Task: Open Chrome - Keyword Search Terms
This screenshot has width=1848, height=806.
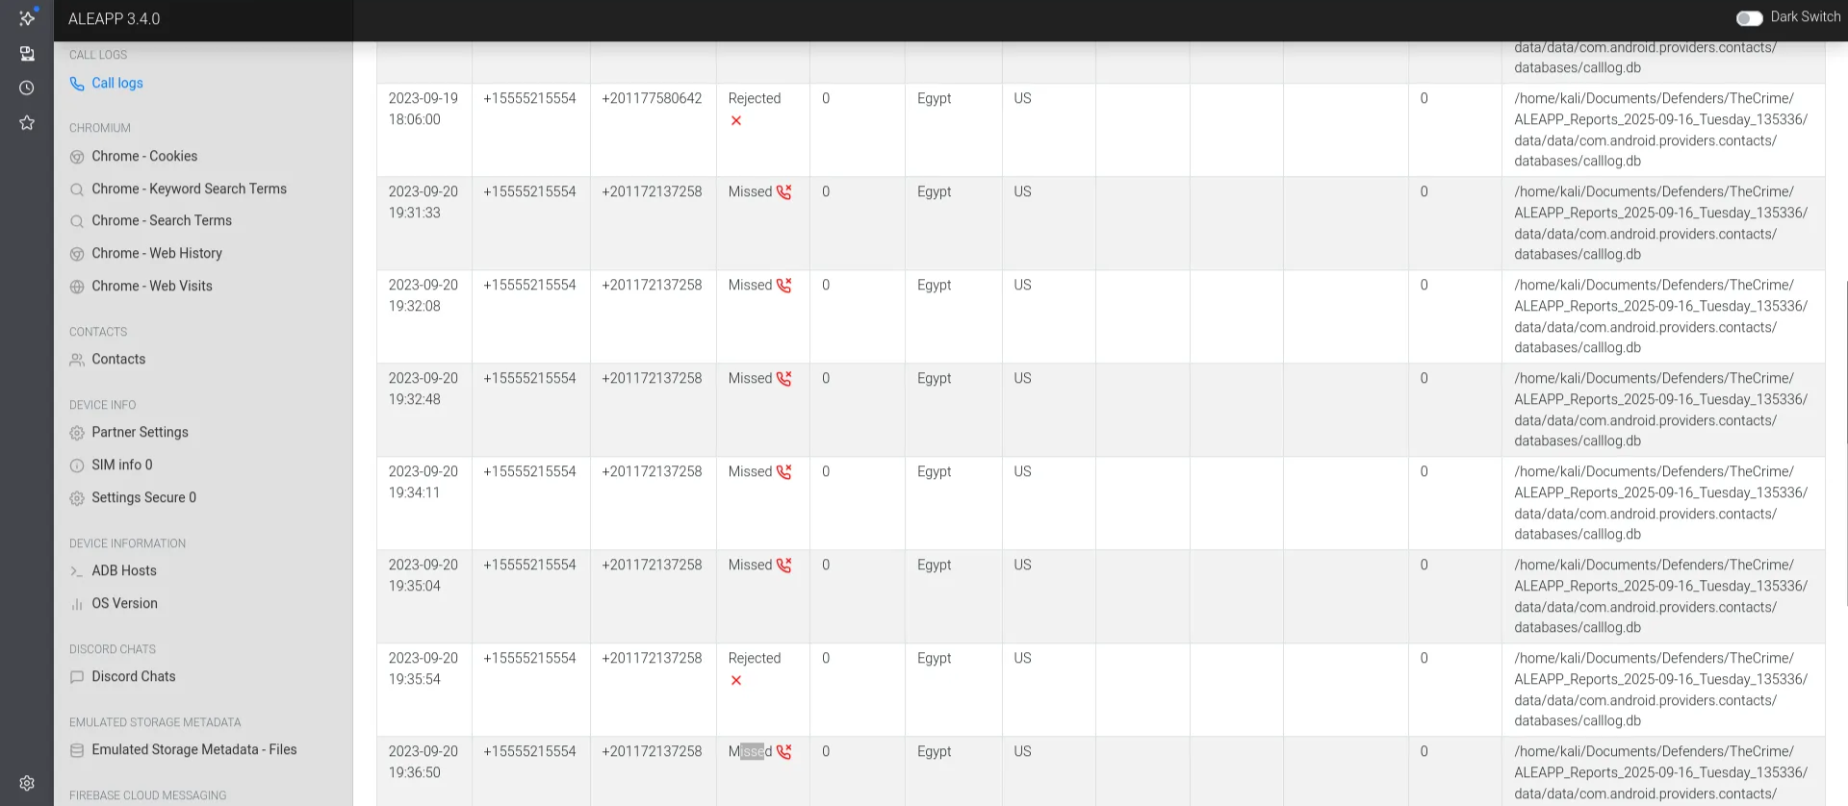Action: 189,189
